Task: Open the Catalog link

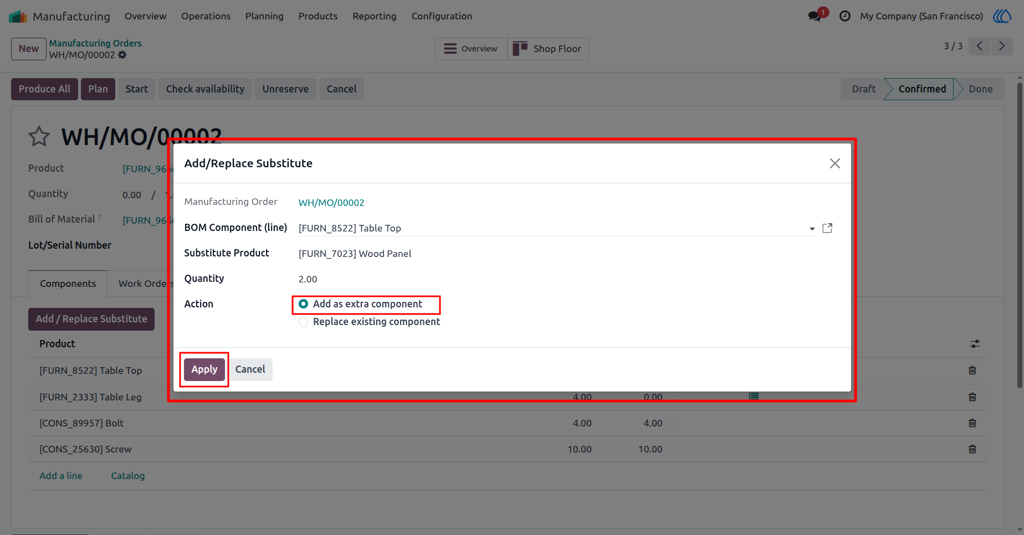Action: pyautogui.click(x=128, y=476)
